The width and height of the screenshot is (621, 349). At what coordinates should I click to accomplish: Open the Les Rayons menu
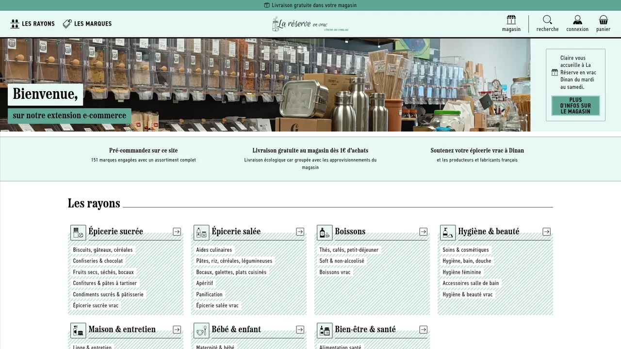point(33,24)
